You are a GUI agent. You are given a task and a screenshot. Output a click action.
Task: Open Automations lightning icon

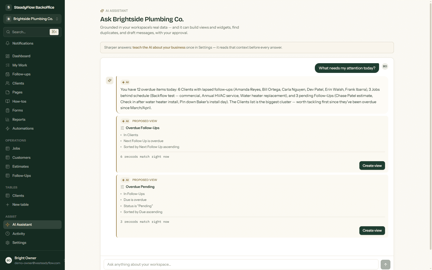(8, 129)
